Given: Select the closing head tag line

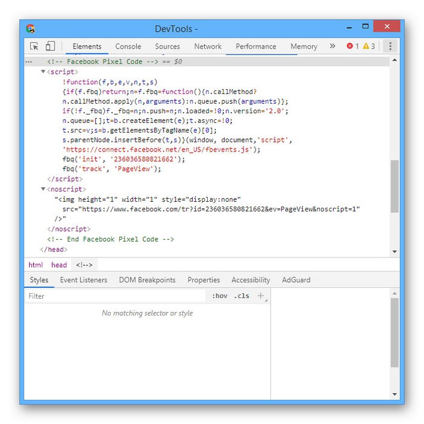Looking at the screenshot, I should click(x=53, y=250).
